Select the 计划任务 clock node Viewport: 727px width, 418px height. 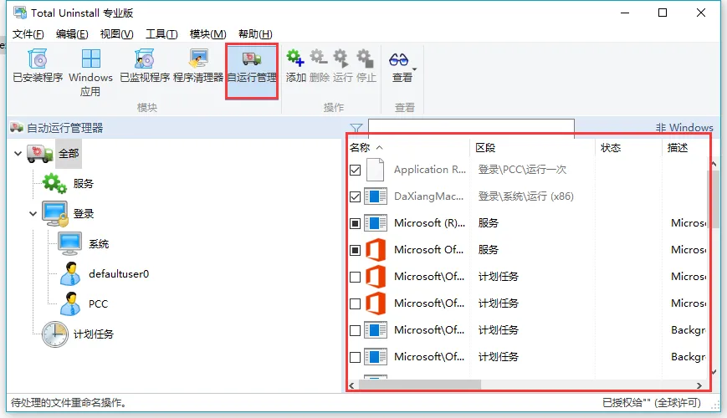[x=54, y=334]
